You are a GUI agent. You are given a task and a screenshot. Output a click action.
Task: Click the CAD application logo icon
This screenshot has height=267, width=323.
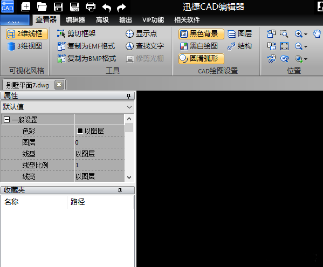point(8,6)
